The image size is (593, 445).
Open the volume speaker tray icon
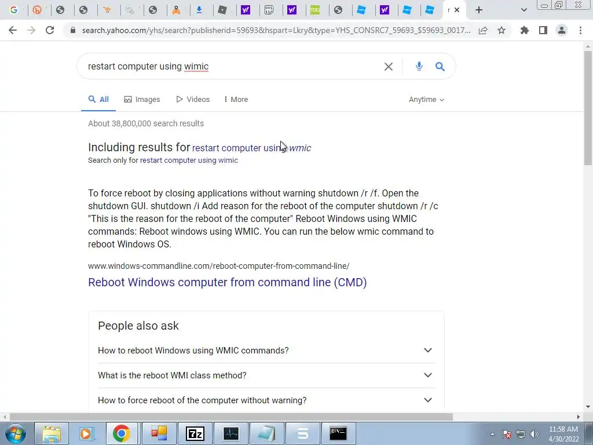535,434
